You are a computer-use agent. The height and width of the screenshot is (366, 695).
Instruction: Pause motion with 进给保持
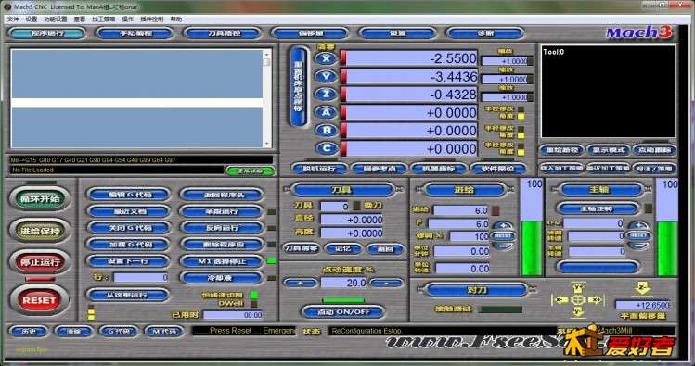[40, 230]
